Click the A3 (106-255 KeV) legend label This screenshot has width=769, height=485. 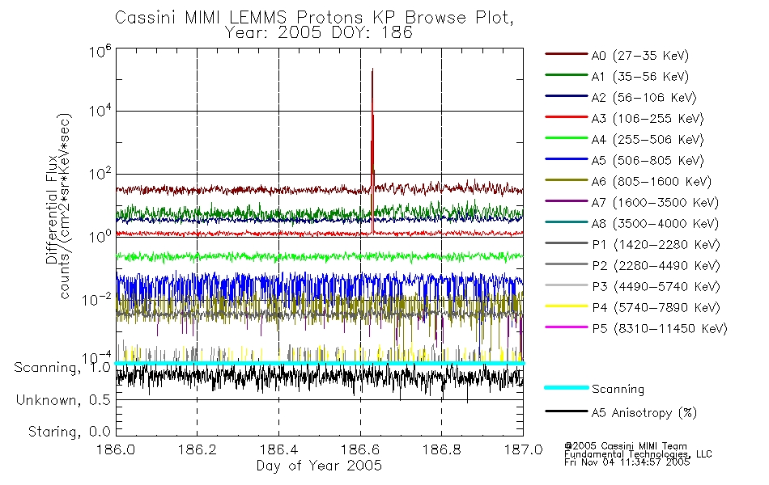click(648, 119)
